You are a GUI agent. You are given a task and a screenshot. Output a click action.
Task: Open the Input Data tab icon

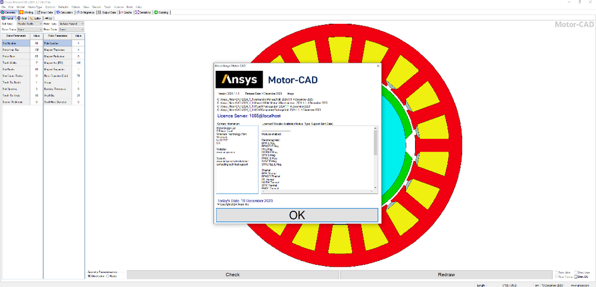click(38, 13)
